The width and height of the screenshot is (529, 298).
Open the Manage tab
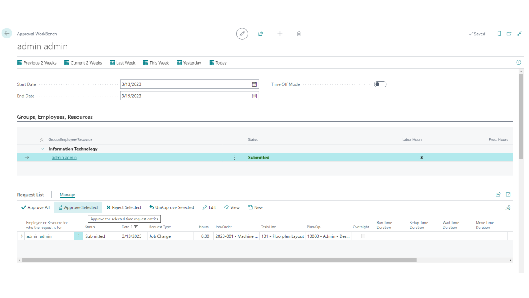point(67,195)
